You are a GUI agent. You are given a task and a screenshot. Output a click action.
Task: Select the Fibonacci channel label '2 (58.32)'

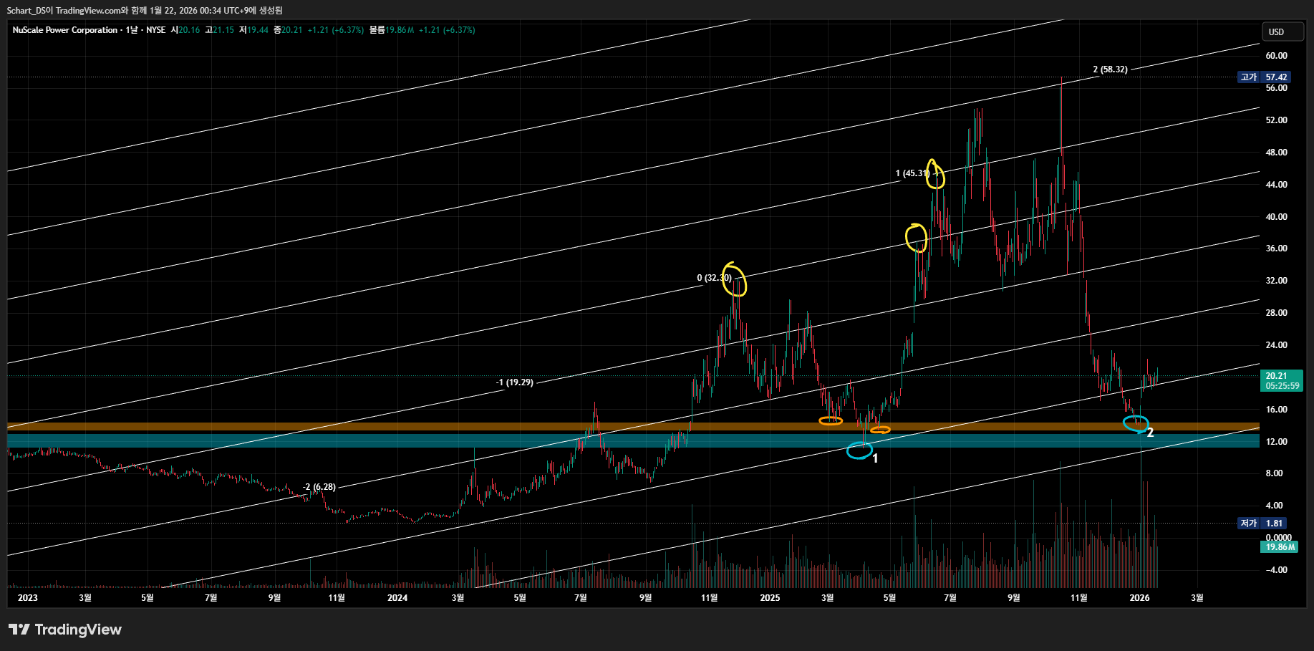[x=1110, y=69]
